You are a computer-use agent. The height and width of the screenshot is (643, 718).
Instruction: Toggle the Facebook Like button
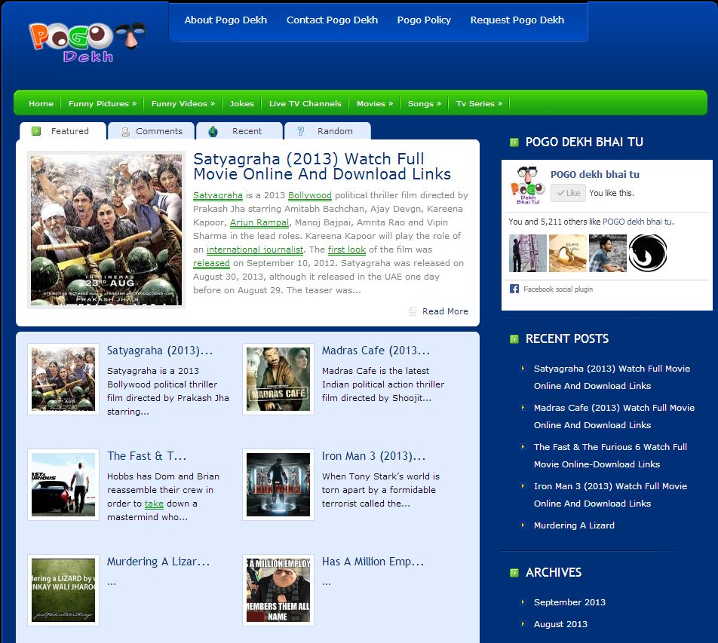click(x=568, y=193)
